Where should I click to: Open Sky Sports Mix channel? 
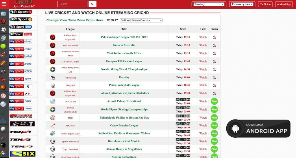[x=21, y=101]
